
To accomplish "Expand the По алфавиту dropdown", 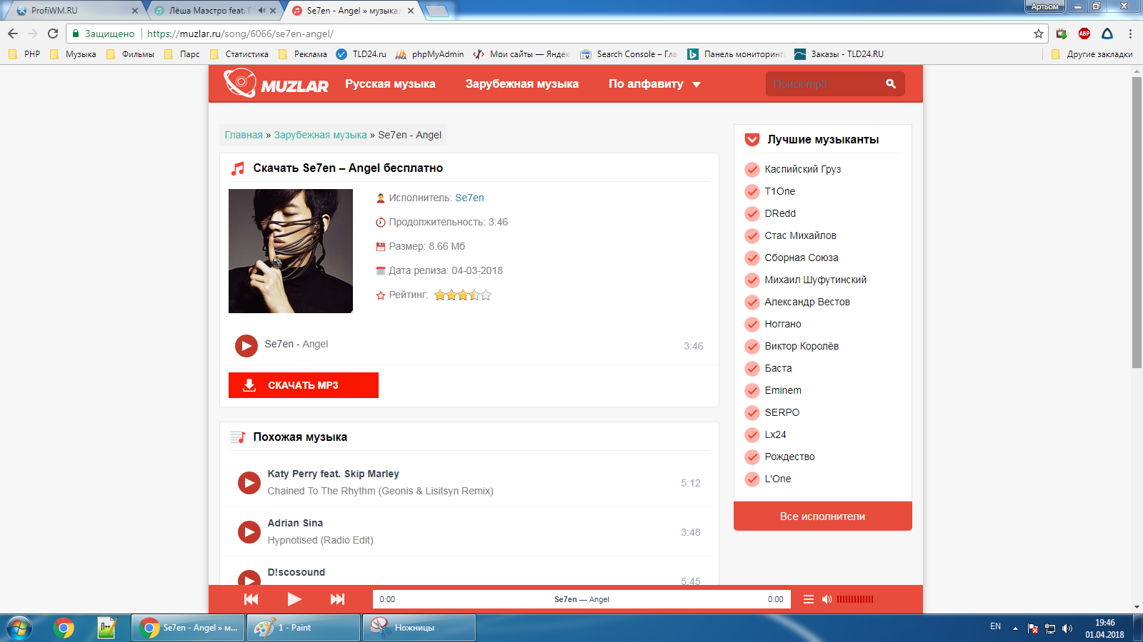I will pos(654,83).
